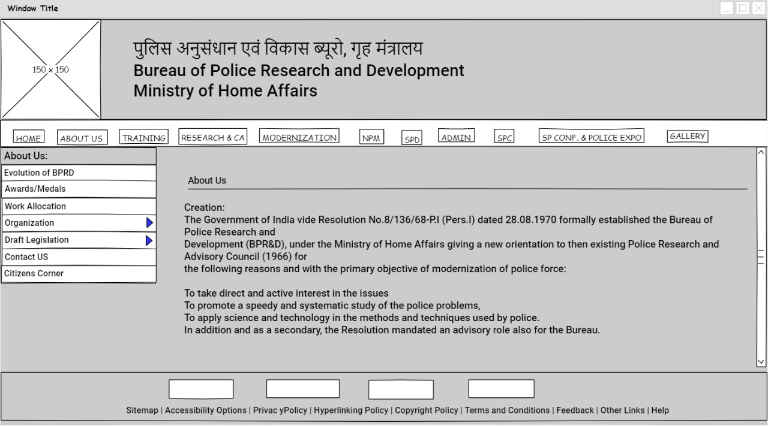Viewport: 768px width, 426px height.
Task: Go to the MODERNIZATION nav item
Action: coord(299,137)
